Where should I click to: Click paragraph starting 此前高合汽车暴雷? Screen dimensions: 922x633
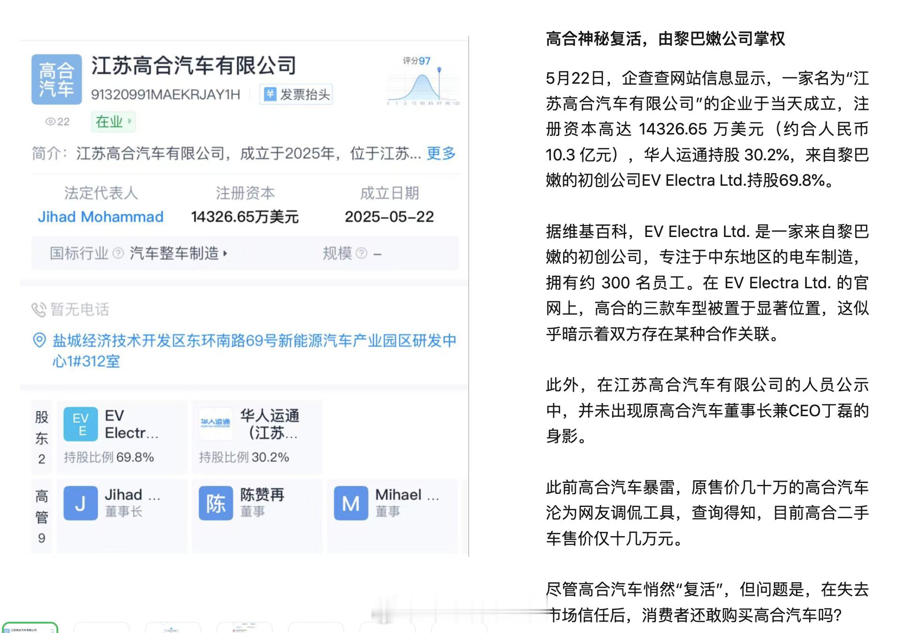point(707,513)
